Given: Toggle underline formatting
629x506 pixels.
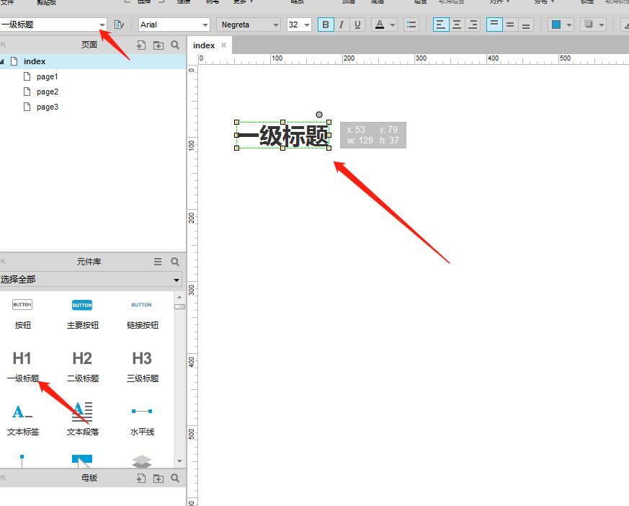Looking at the screenshot, I should coord(357,25).
